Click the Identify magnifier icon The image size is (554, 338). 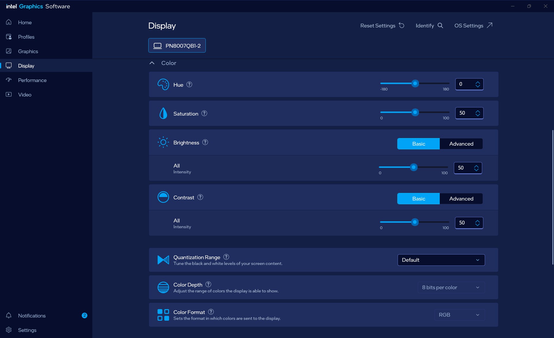click(x=440, y=25)
